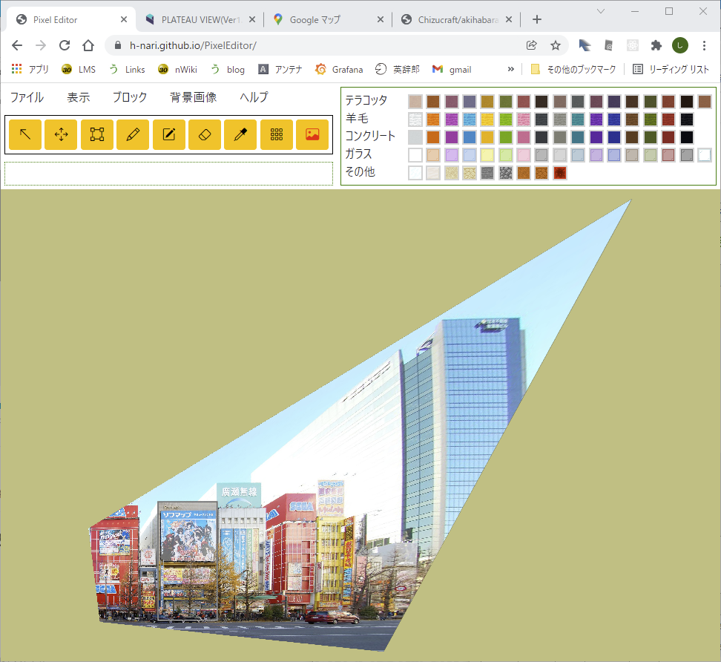The image size is (721, 662).
Task: Open the 背景画像 menu
Action: (193, 97)
